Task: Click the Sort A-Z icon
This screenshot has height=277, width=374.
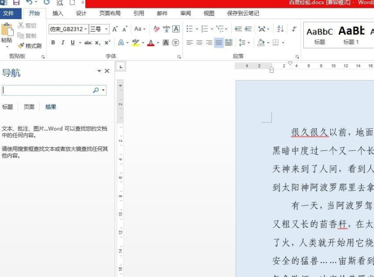Action: 280,29
